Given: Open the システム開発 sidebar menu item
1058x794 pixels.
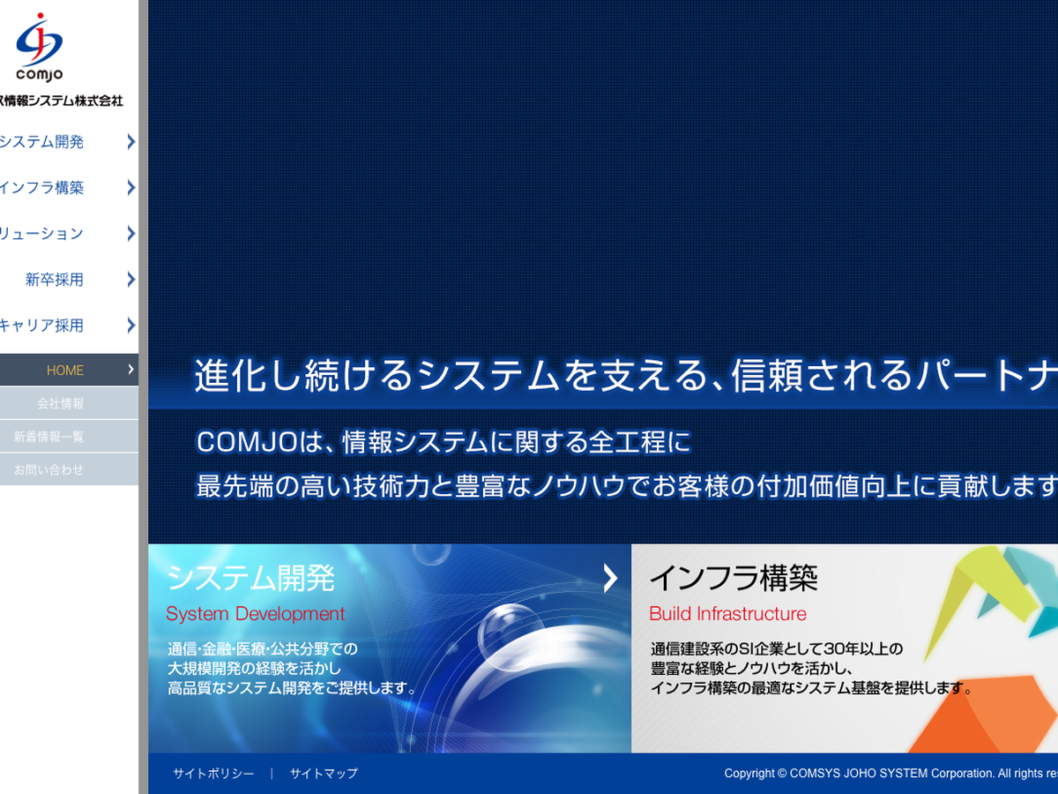Looking at the screenshot, I should coord(42,141).
